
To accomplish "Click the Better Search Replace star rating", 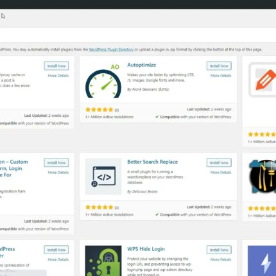I will point(99,207).
